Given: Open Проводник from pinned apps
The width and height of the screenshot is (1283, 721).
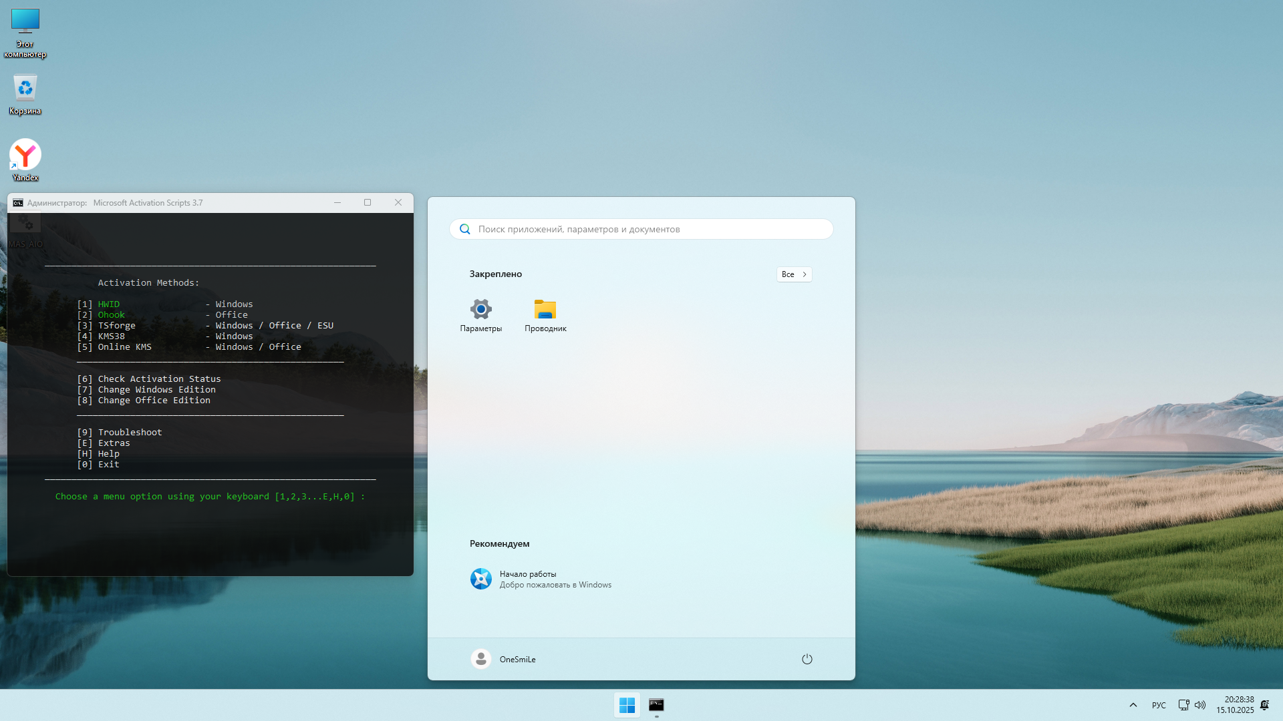Looking at the screenshot, I should (x=545, y=315).
